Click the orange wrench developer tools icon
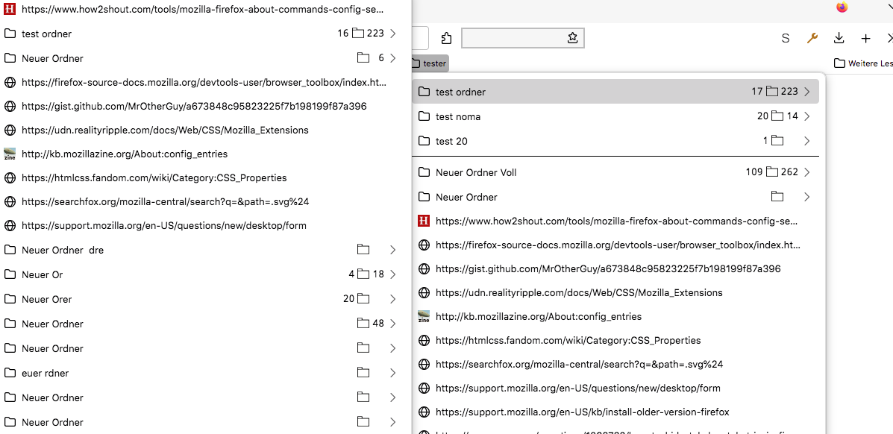893x434 pixels. click(x=812, y=38)
